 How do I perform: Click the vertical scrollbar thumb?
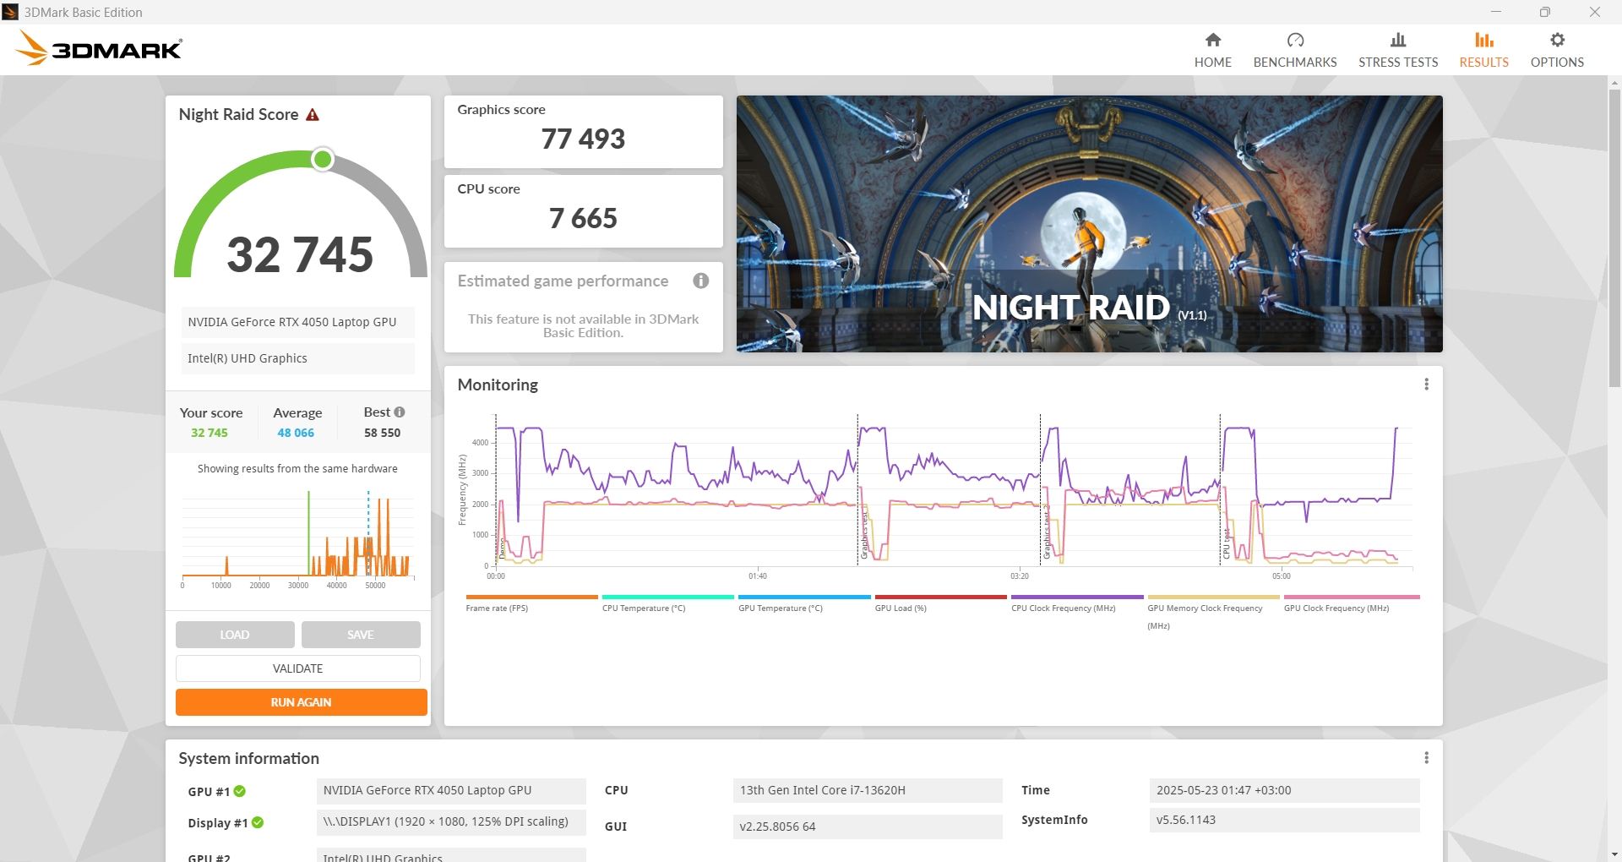(1614, 237)
